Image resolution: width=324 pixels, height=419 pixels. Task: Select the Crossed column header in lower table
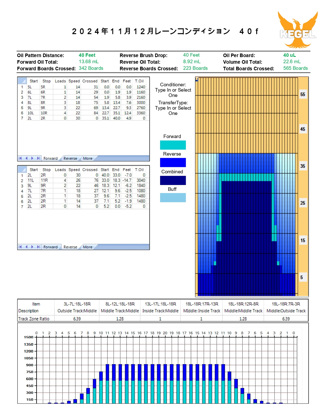(90, 170)
